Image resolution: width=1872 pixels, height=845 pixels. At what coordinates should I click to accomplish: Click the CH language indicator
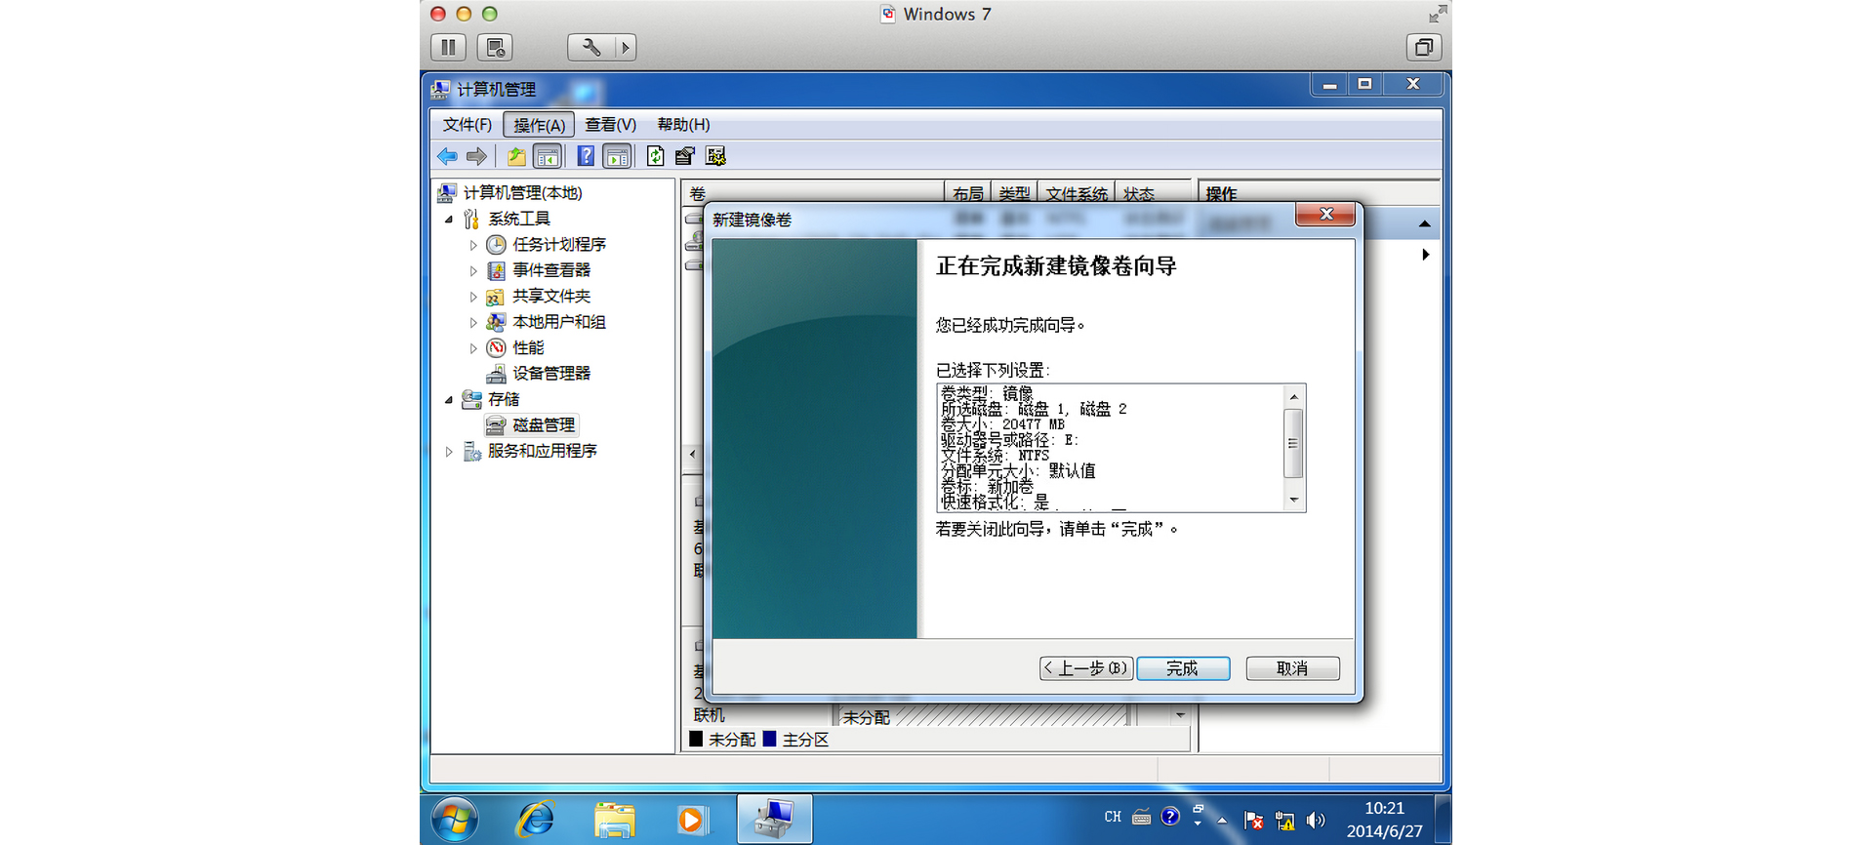point(1113,817)
